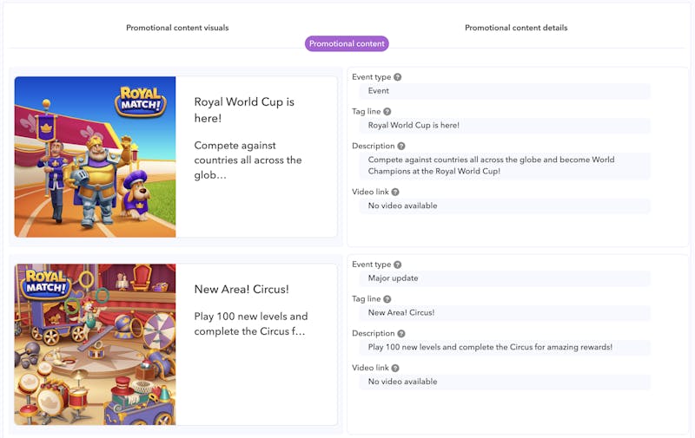This screenshot has width=695, height=438.
Task: Click 'No video available' field in Circus card
Action: pos(504,382)
